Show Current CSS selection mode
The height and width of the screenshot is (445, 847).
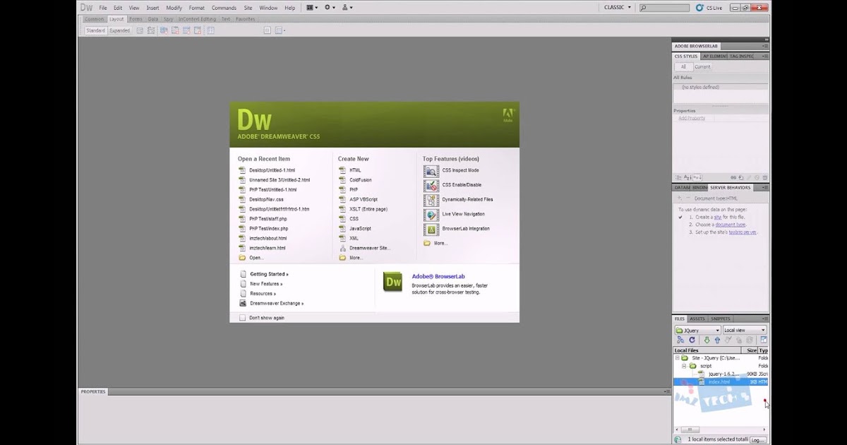[702, 67]
